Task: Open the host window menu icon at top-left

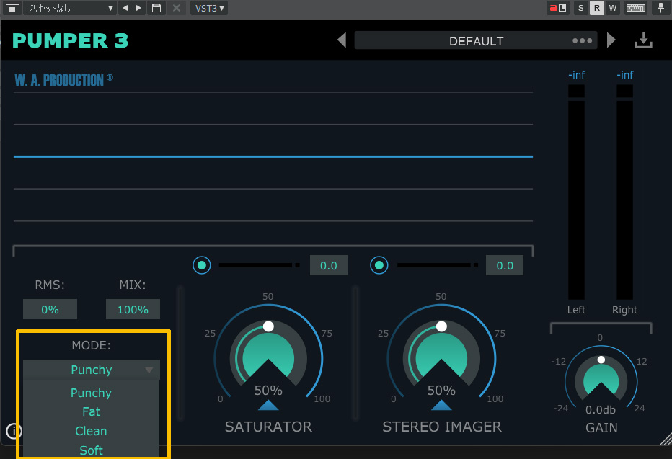Action: tap(12, 8)
